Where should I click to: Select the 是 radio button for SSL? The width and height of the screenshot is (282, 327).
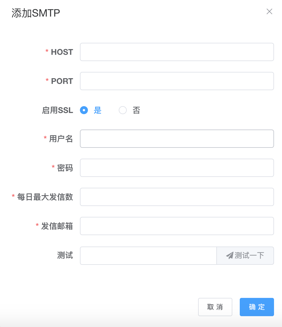[x=84, y=110]
